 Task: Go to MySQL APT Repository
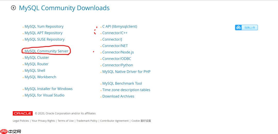click(44, 33)
